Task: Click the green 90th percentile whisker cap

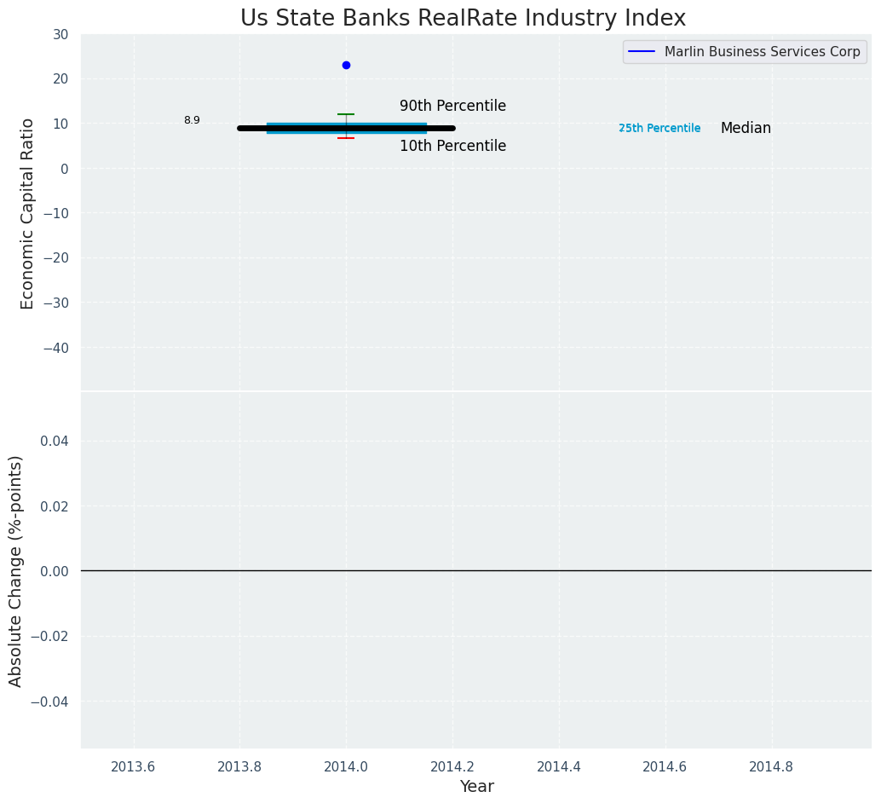Action: [x=346, y=114]
